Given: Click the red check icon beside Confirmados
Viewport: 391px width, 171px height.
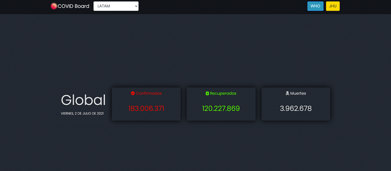Looking at the screenshot, I should [x=133, y=94].
